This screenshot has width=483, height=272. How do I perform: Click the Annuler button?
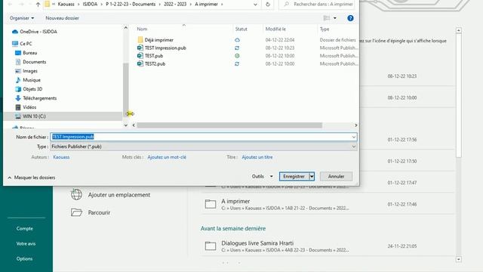(336, 176)
